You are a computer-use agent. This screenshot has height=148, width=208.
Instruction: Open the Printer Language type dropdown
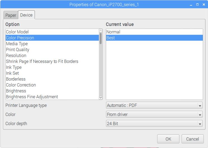[154, 105]
